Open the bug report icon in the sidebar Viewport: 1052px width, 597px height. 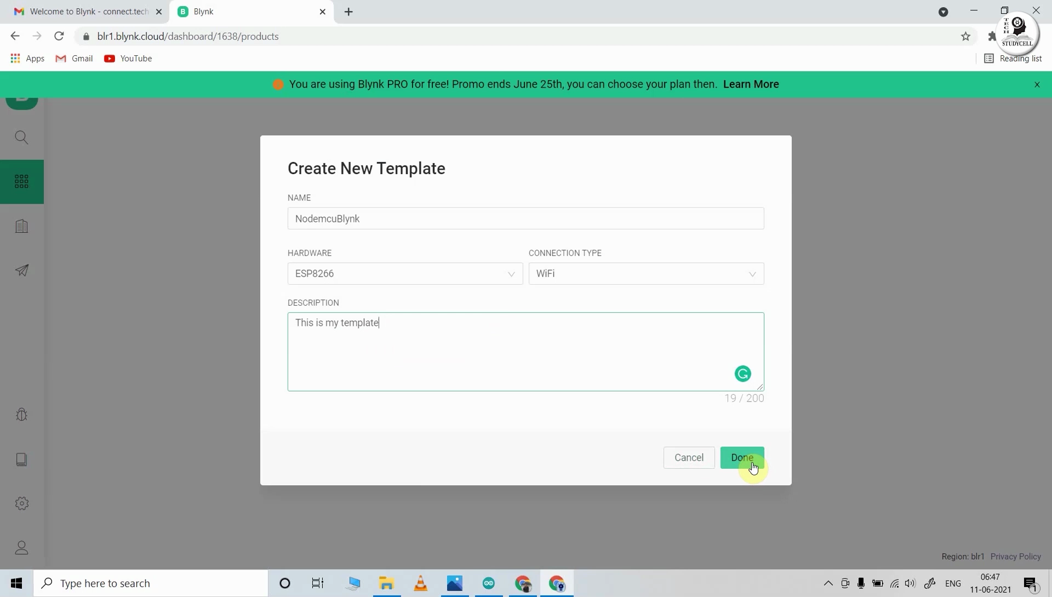click(22, 415)
